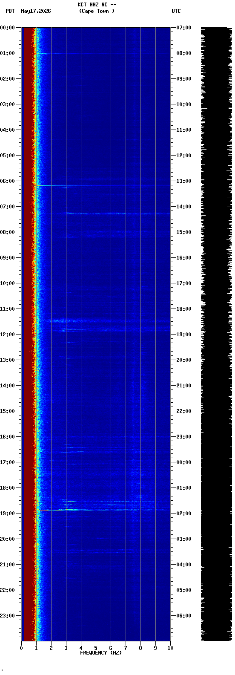Click the frequency axis tick label '5'
This screenshot has width=235, height=675.
96,648
